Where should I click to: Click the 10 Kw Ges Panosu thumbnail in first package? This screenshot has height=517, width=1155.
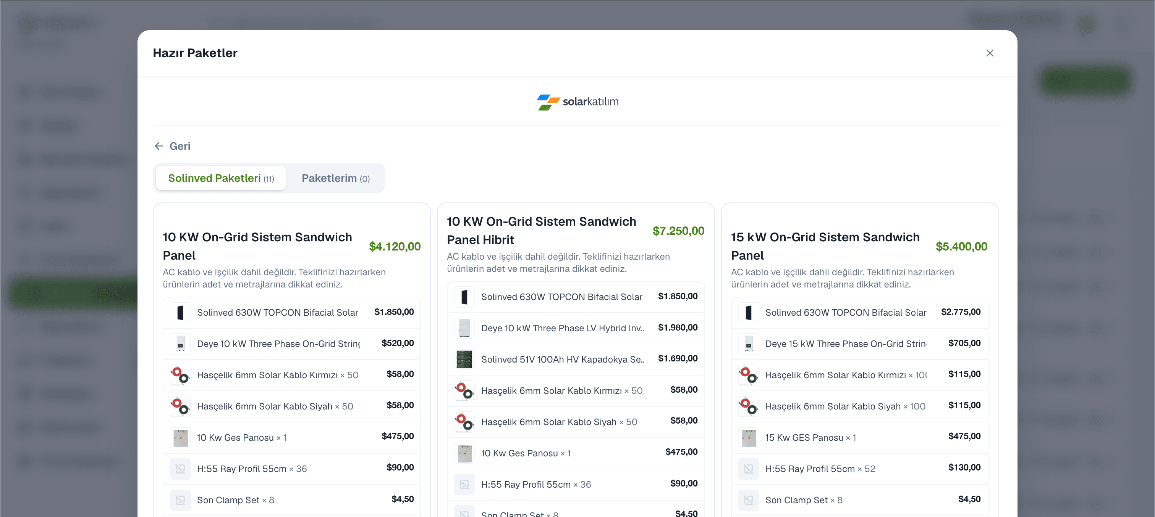180,437
